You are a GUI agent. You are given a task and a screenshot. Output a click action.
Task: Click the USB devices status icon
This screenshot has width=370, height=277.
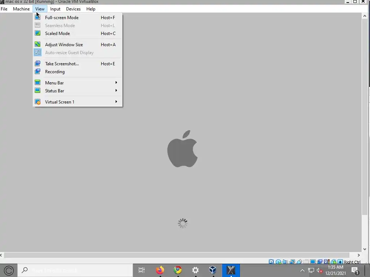(x=299, y=262)
